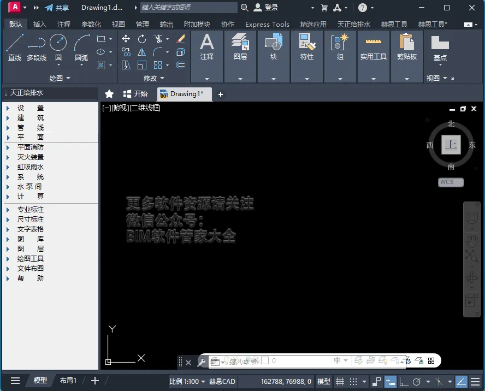
Task: Toggle polar tracking in status bar
Action: tap(417, 381)
